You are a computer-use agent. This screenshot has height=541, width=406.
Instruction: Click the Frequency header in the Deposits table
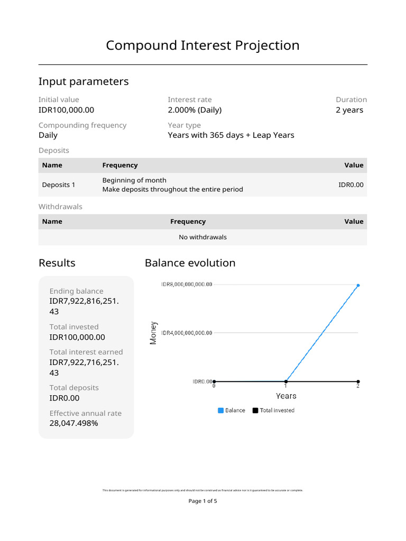120,165
